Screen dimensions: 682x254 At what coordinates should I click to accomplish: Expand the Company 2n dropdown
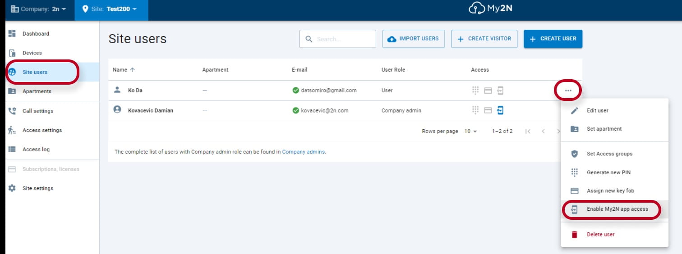pos(38,9)
